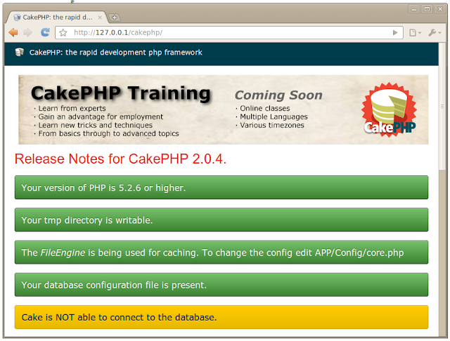Click 'Learn from experts' banner text

72,108
